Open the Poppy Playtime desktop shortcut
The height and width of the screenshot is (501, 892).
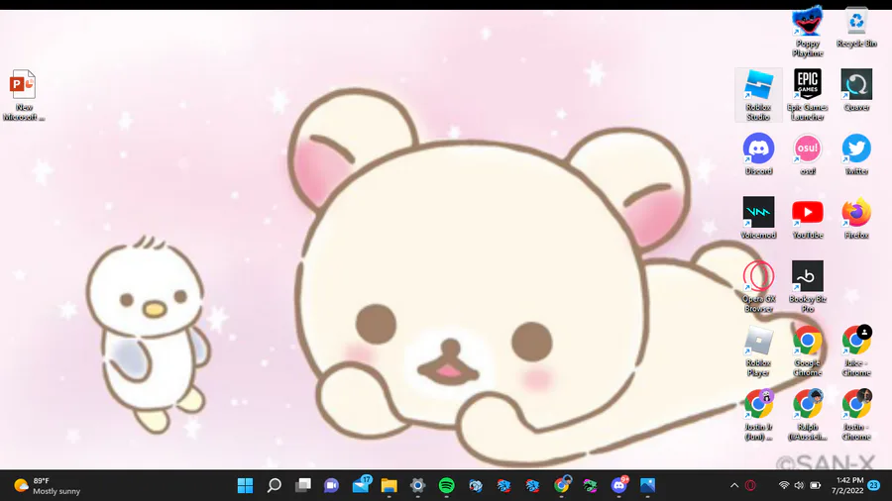[x=807, y=33]
